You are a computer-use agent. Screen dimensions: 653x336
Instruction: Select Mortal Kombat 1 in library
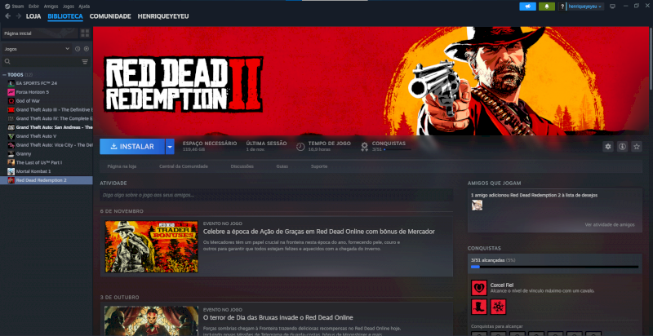pos(47,171)
